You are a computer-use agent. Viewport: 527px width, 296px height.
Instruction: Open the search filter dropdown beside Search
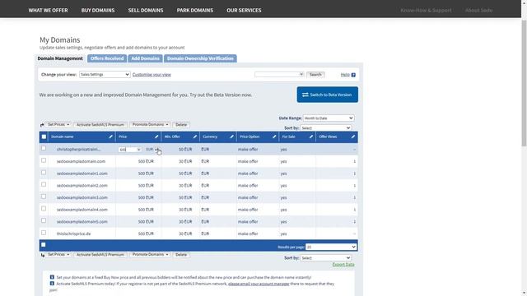(279, 75)
